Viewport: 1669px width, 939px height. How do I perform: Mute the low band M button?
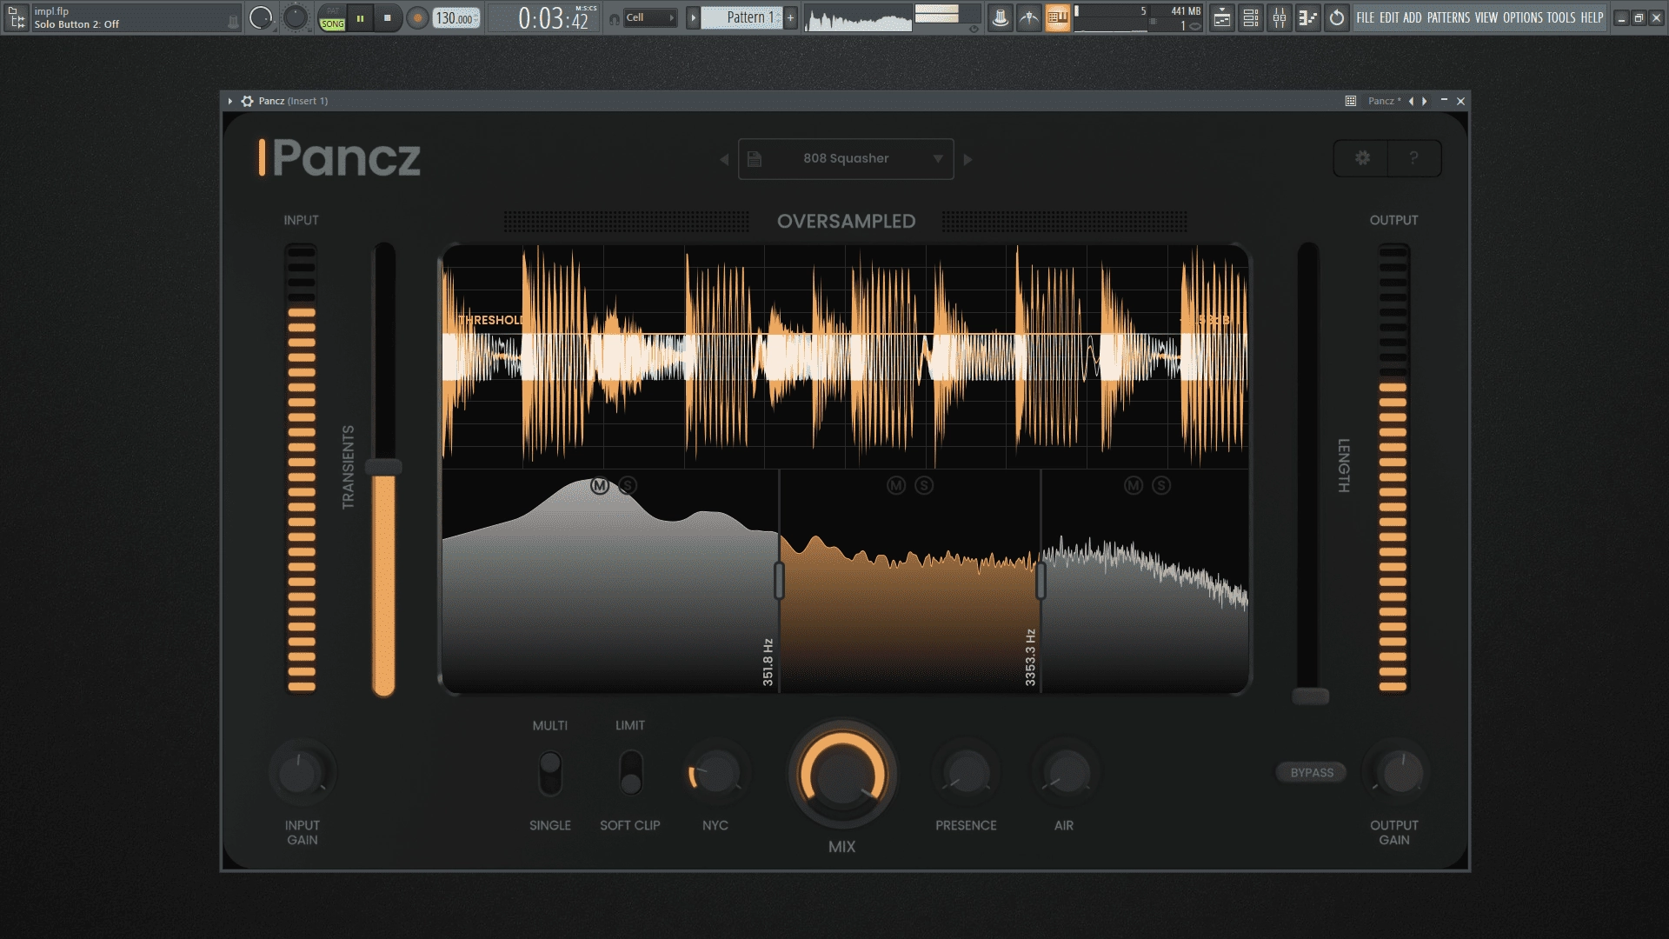(x=600, y=486)
